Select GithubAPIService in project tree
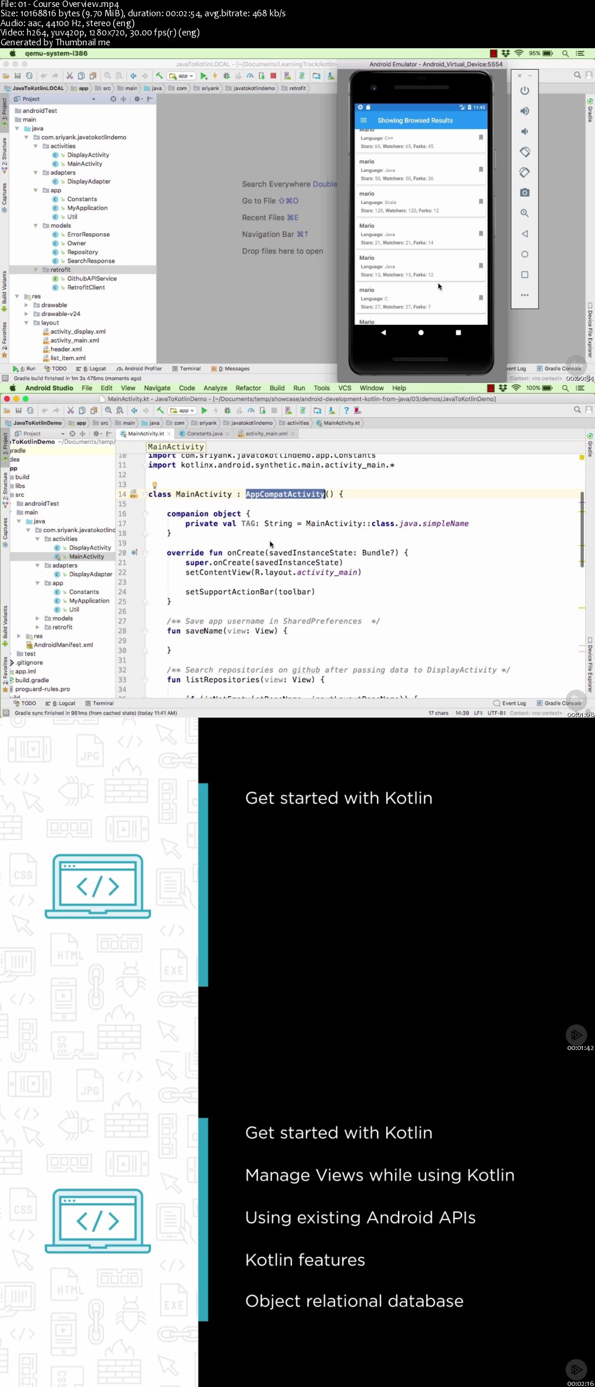The width and height of the screenshot is (595, 1387). click(92, 278)
